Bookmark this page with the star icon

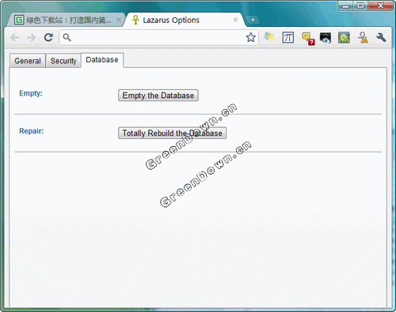(250, 37)
